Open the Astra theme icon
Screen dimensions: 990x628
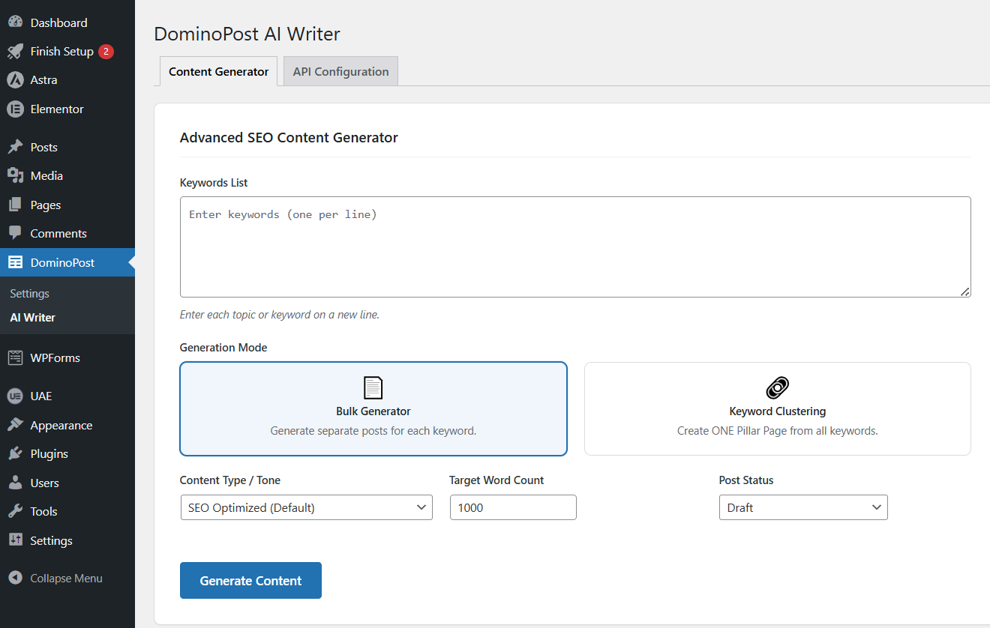pos(15,80)
